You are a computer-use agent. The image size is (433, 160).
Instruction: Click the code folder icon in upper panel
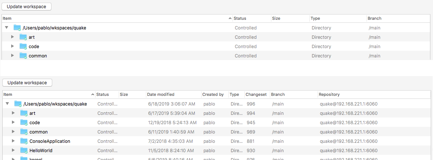coord(23,46)
